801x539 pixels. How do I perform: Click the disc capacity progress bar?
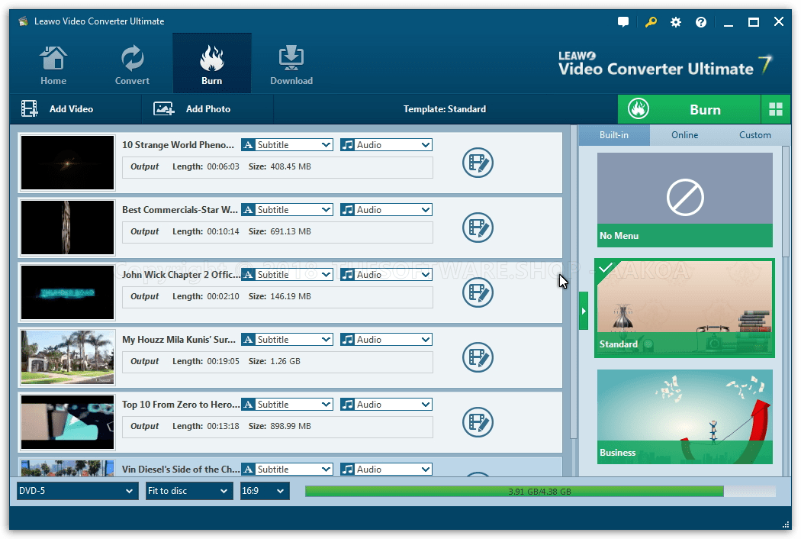point(540,492)
